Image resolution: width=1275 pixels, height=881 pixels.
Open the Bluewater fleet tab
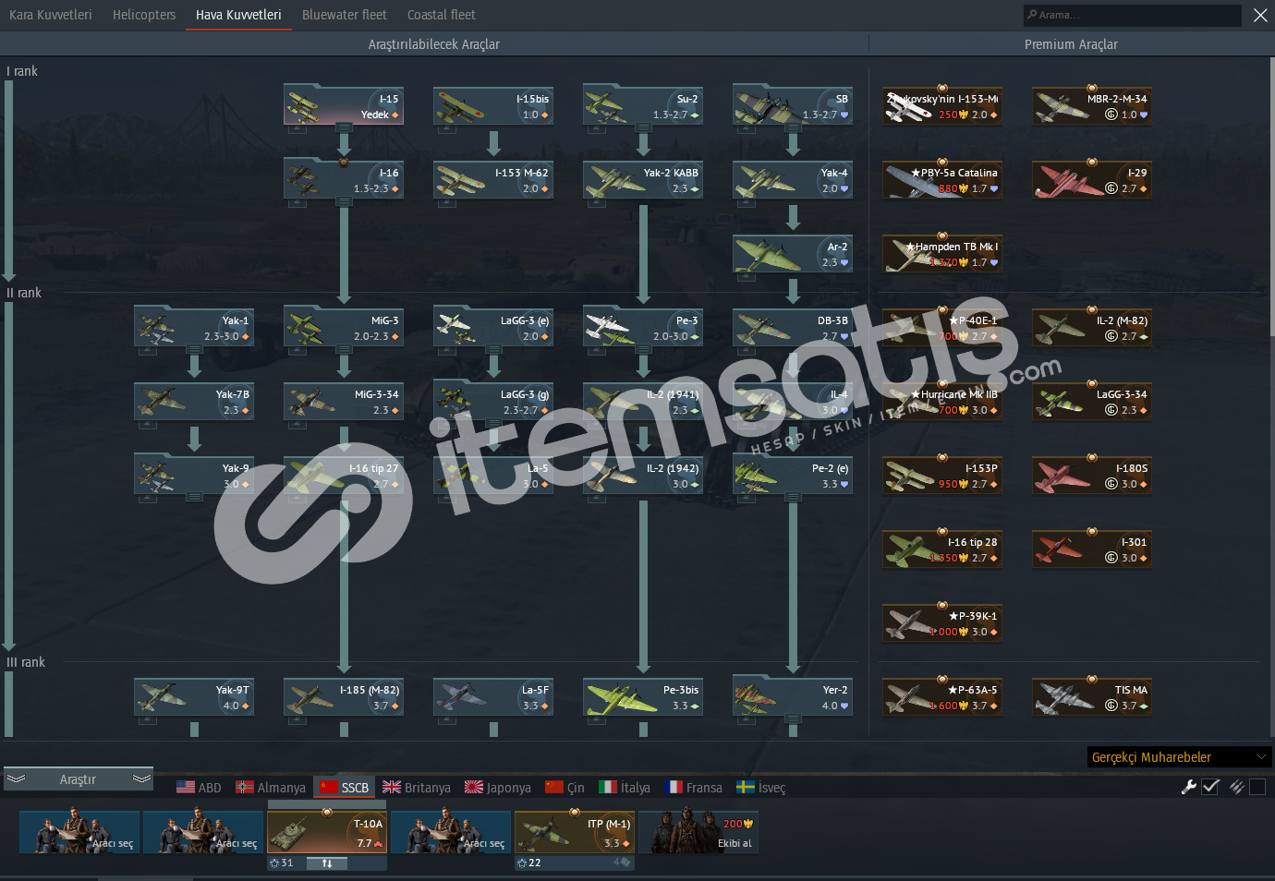(x=345, y=15)
